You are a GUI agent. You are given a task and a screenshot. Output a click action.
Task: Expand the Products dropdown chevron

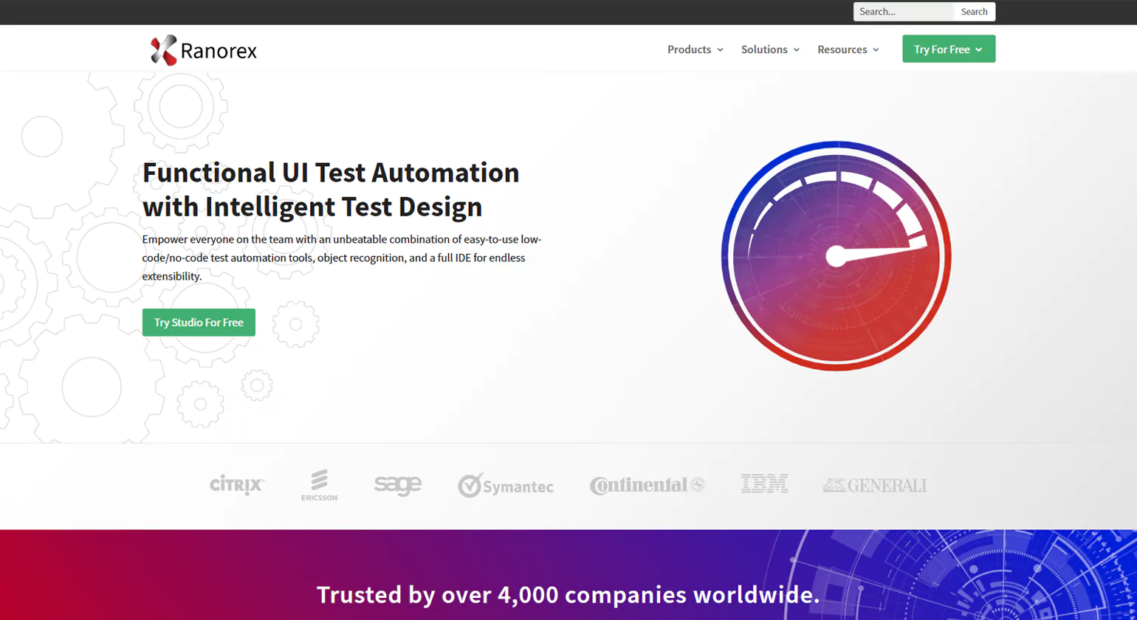pos(720,50)
